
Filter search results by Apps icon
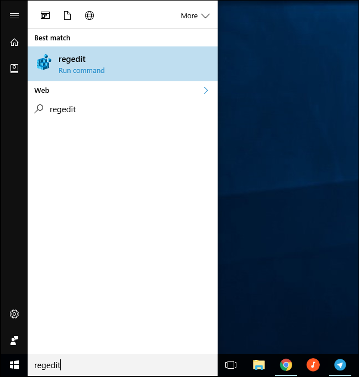coord(45,15)
